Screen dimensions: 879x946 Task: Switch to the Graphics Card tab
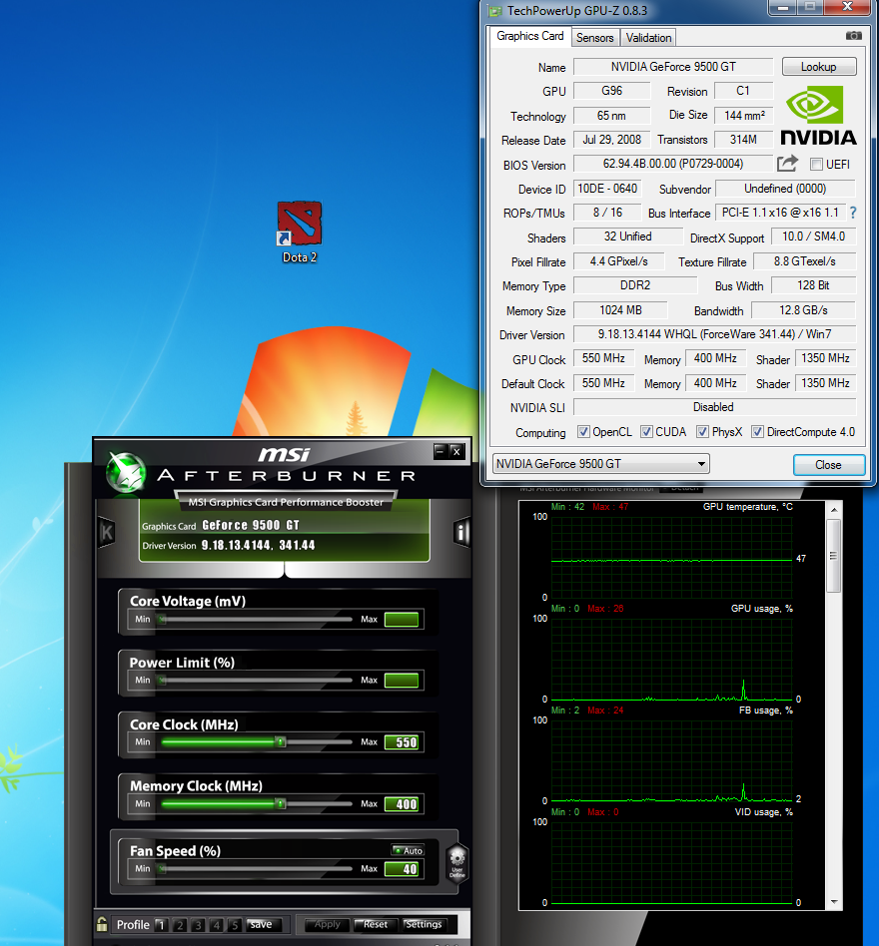click(529, 36)
